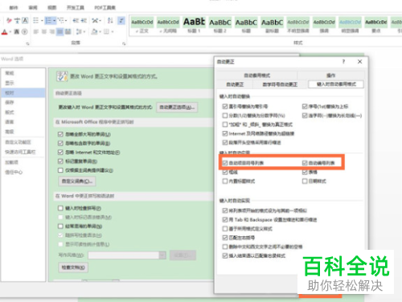Screen dimensions: 402x302
Task: Open the Chinese layout dropdown arrow
Action: pyautogui.click(x=100, y=21)
